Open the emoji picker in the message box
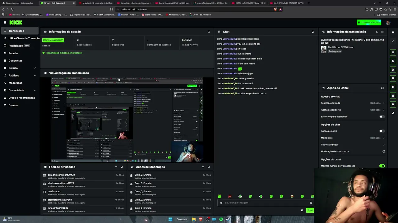Image resolution: width=398 pixels, height=223 pixels. point(311,203)
